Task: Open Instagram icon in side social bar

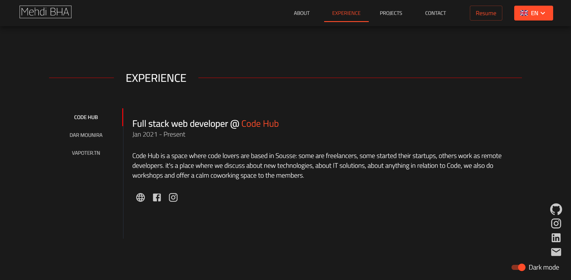Action: (556, 223)
